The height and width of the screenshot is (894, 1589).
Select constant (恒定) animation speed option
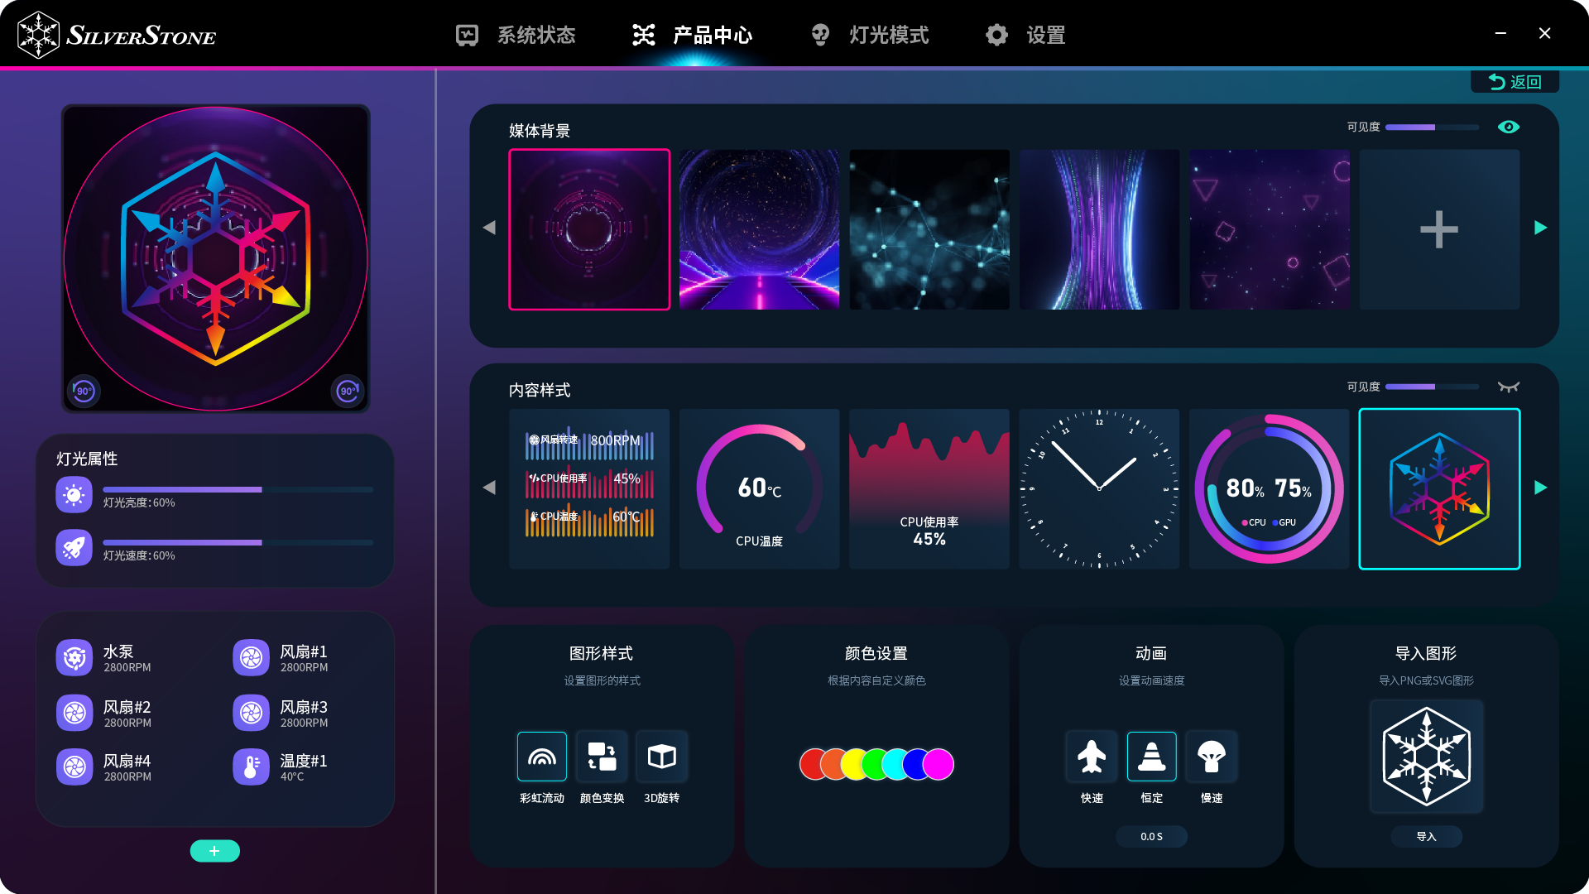pyautogui.click(x=1151, y=757)
